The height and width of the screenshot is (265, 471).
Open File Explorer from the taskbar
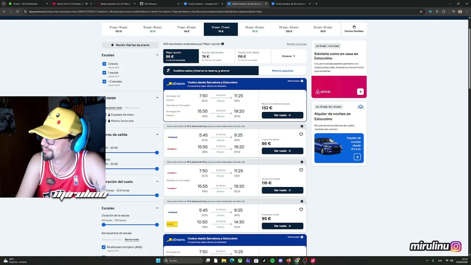[224, 261]
